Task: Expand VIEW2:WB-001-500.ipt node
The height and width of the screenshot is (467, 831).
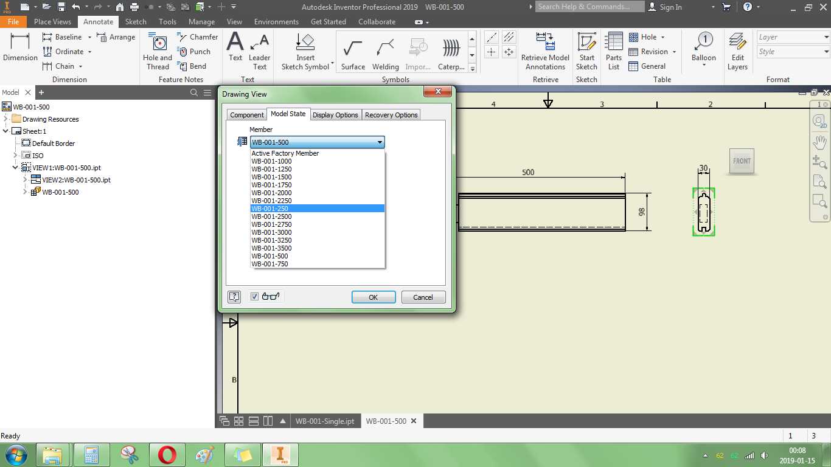Action: [x=26, y=179]
